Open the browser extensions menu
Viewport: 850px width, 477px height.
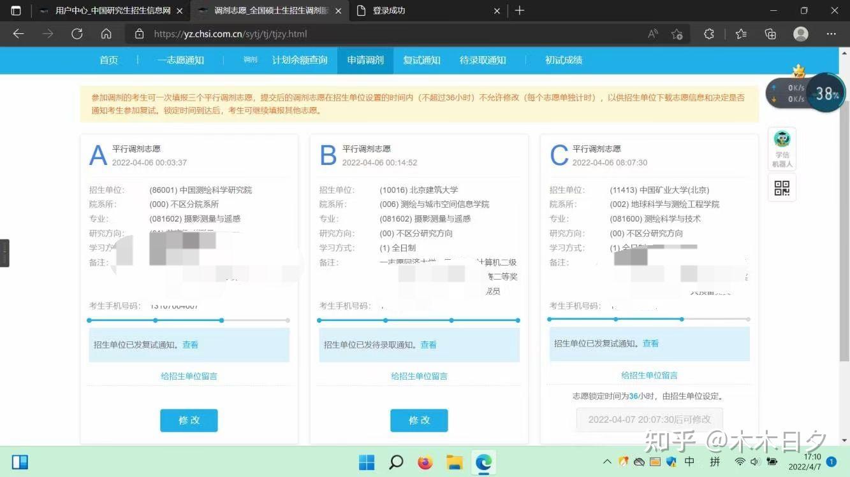tap(709, 34)
